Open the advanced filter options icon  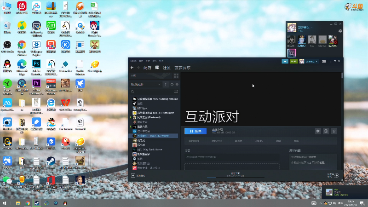(x=176, y=92)
